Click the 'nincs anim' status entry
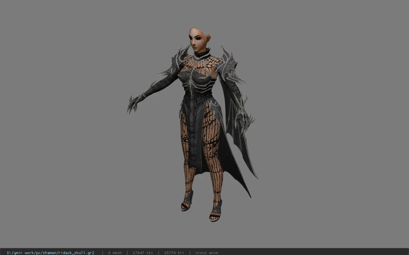Image resolution: width=409 pixels, height=255 pixels. pyautogui.click(x=207, y=253)
